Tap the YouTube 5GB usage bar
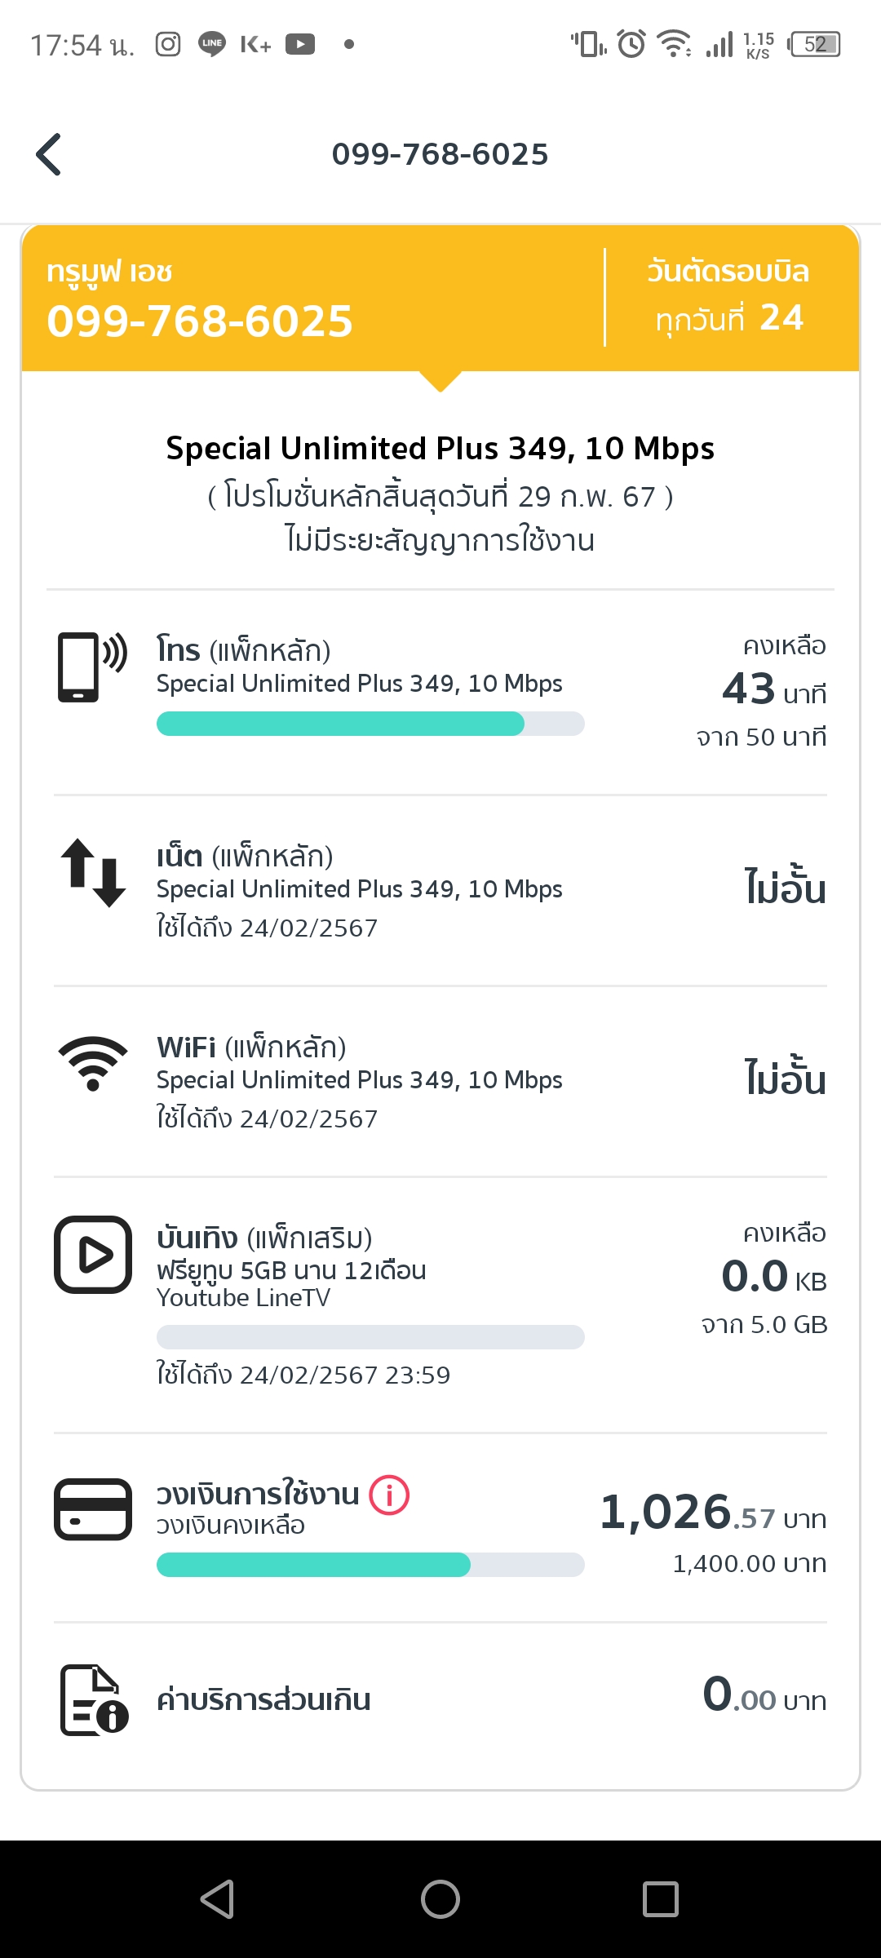This screenshot has height=1958, width=881. [370, 1337]
